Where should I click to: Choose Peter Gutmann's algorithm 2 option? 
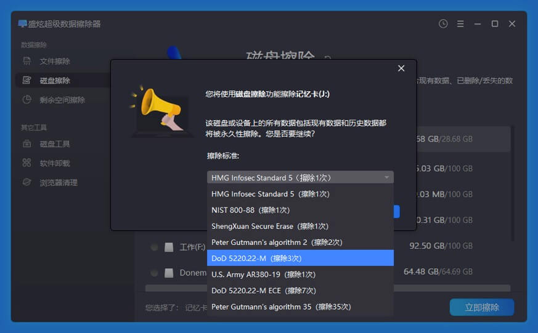[x=300, y=243]
